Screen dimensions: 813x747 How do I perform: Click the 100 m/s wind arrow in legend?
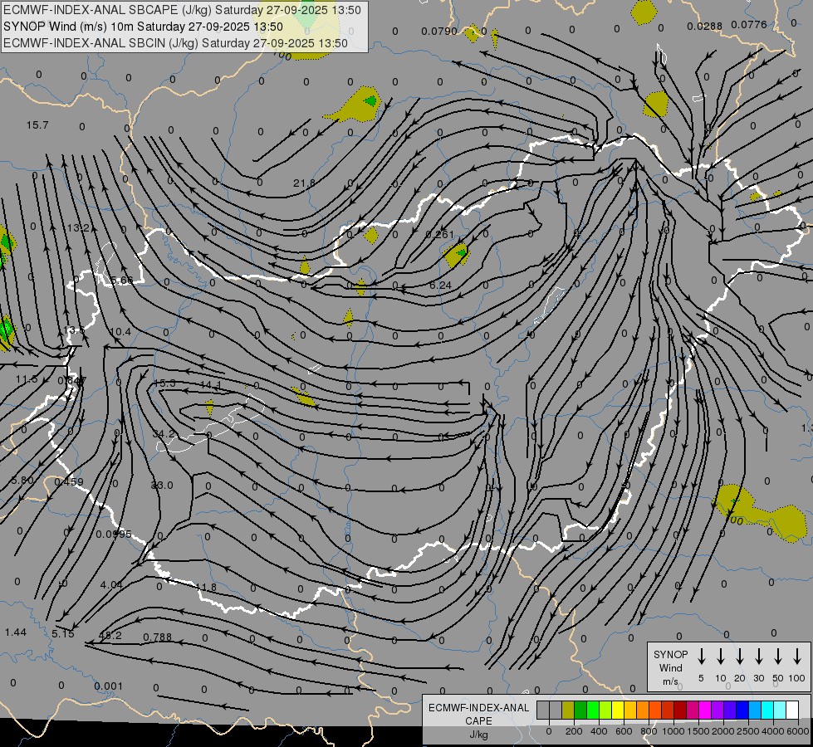[797, 657]
